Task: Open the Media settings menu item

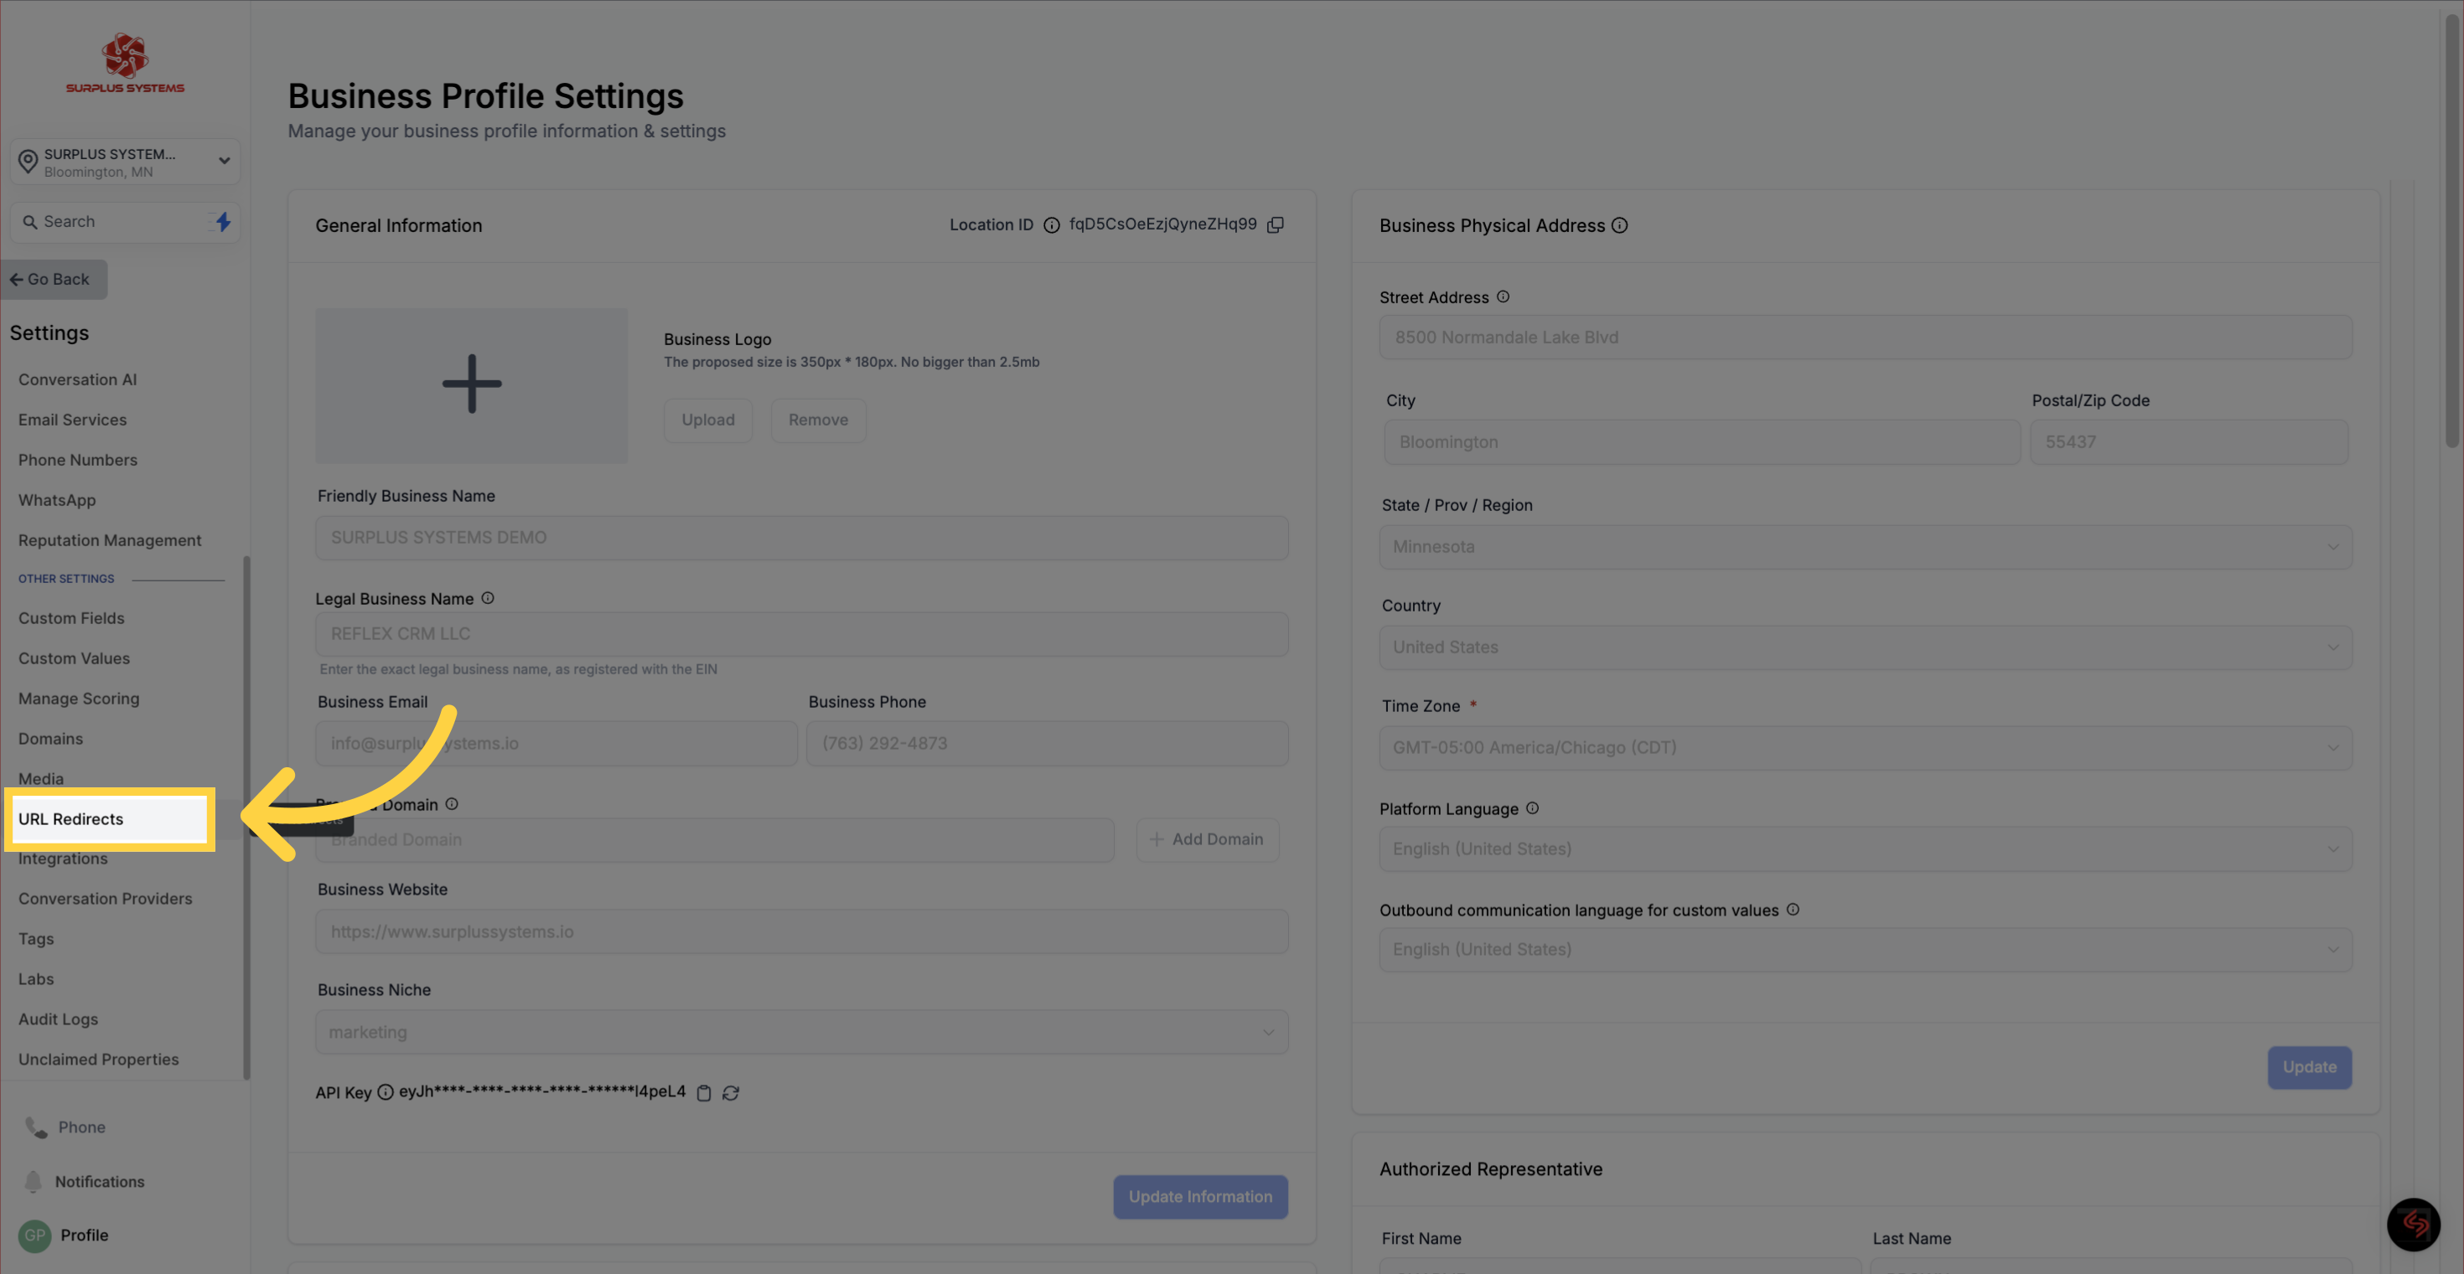Action: coord(39,778)
